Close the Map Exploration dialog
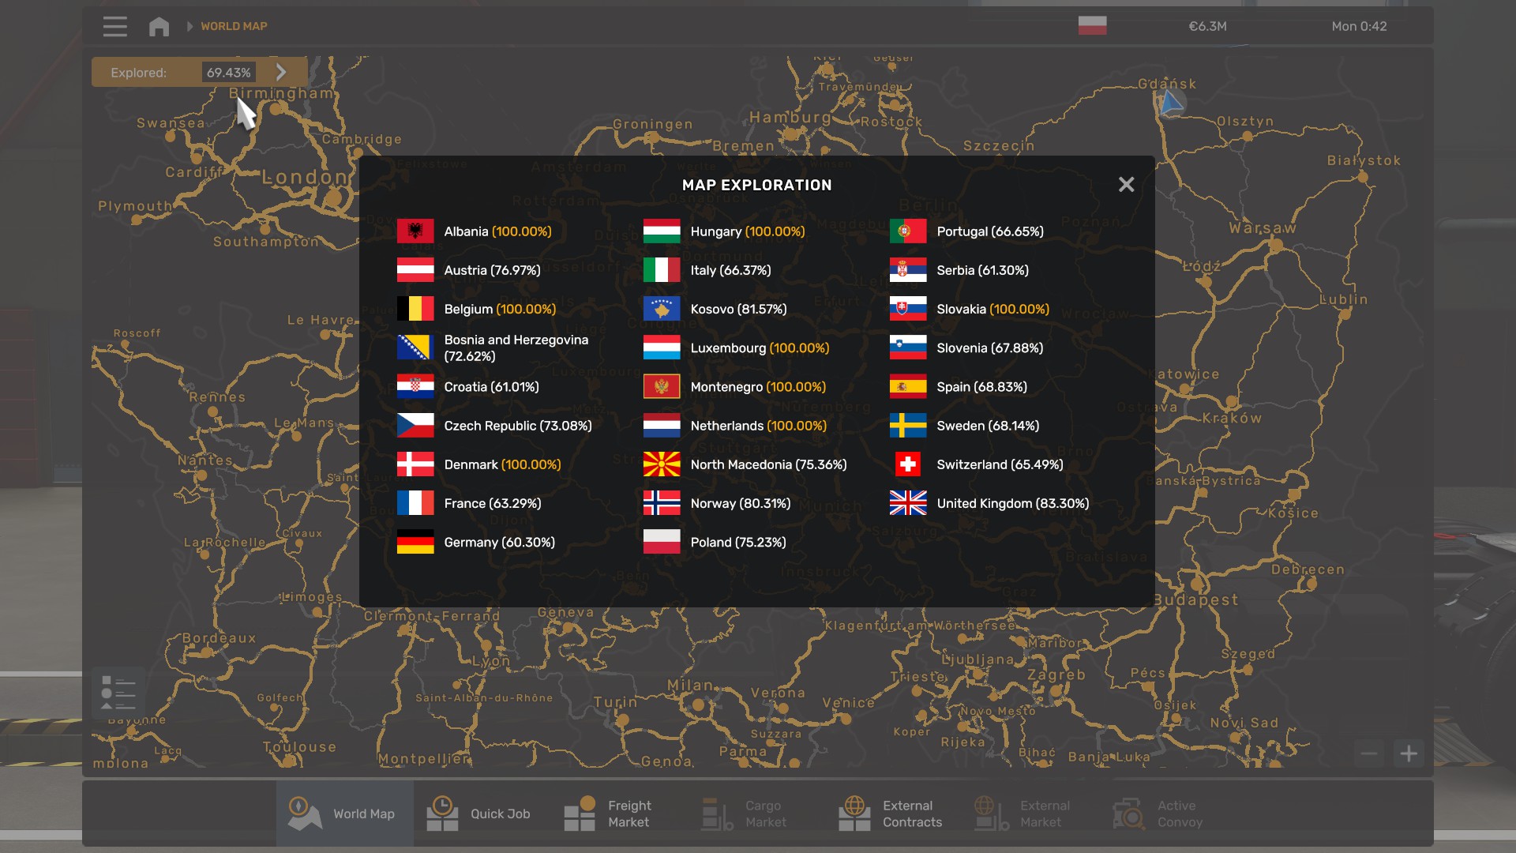The width and height of the screenshot is (1516, 853). (x=1126, y=184)
